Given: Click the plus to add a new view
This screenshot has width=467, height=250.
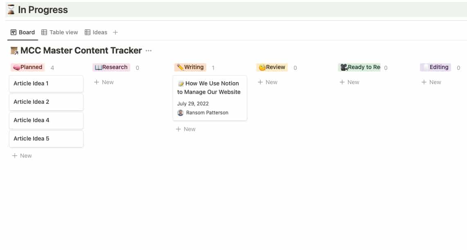Looking at the screenshot, I should tap(115, 32).
